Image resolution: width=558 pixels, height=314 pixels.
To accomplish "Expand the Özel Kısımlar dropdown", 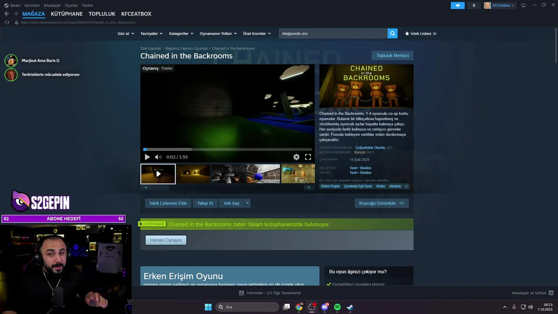I will (257, 34).
